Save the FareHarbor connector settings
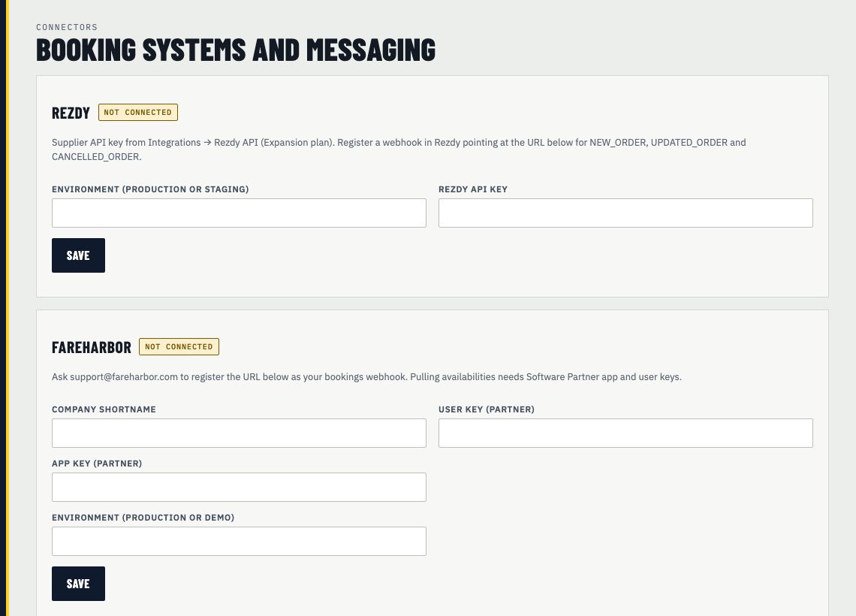The width and height of the screenshot is (856, 616). (78, 583)
